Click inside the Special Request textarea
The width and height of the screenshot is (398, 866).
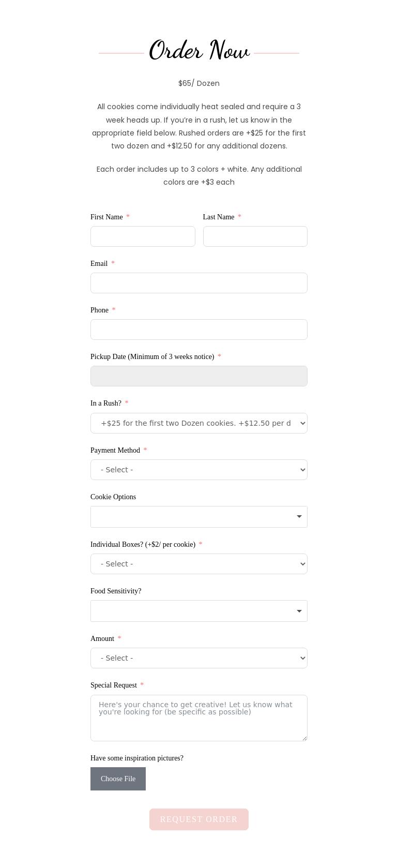click(x=199, y=722)
